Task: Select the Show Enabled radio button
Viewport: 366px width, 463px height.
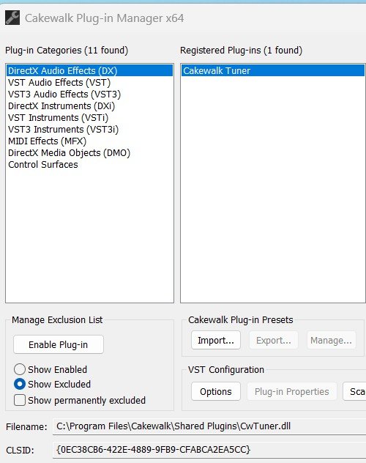Action: point(20,369)
